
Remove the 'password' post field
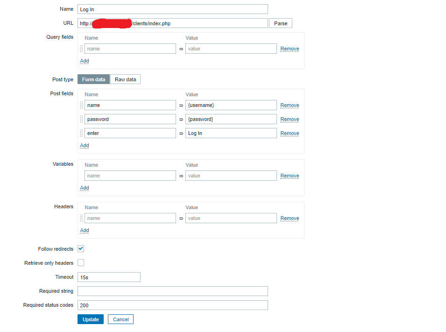click(290, 119)
